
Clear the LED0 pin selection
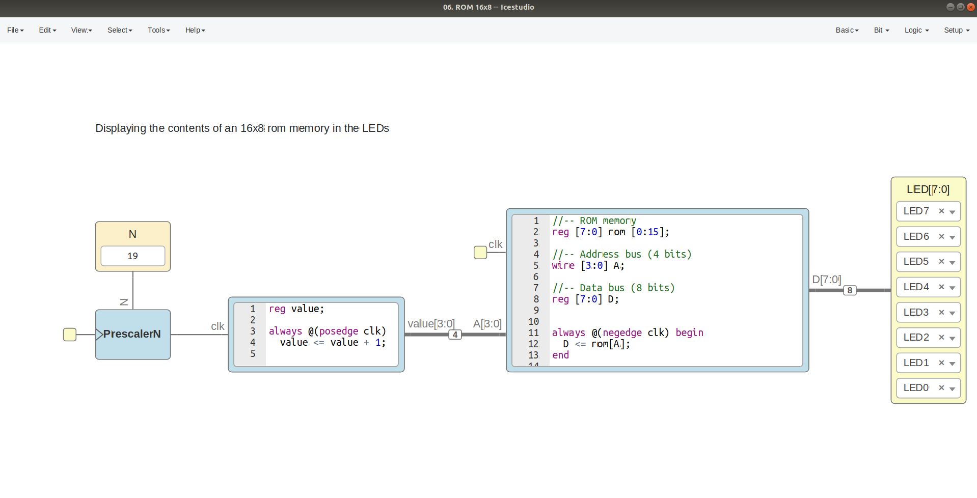point(941,388)
